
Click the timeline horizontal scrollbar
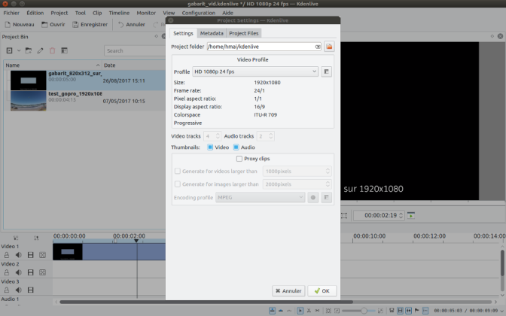(x=206, y=302)
